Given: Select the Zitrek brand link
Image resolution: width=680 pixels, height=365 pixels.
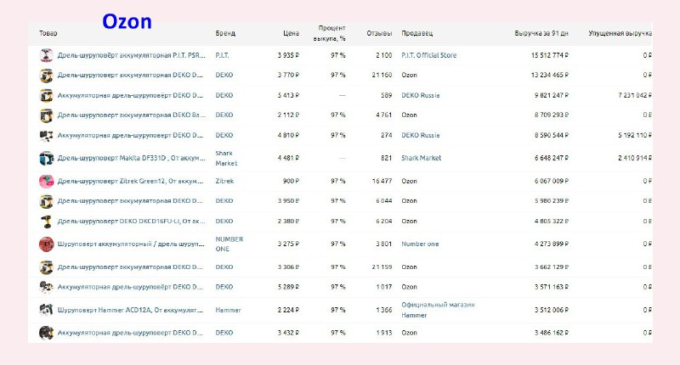Looking at the screenshot, I should (224, 181).
